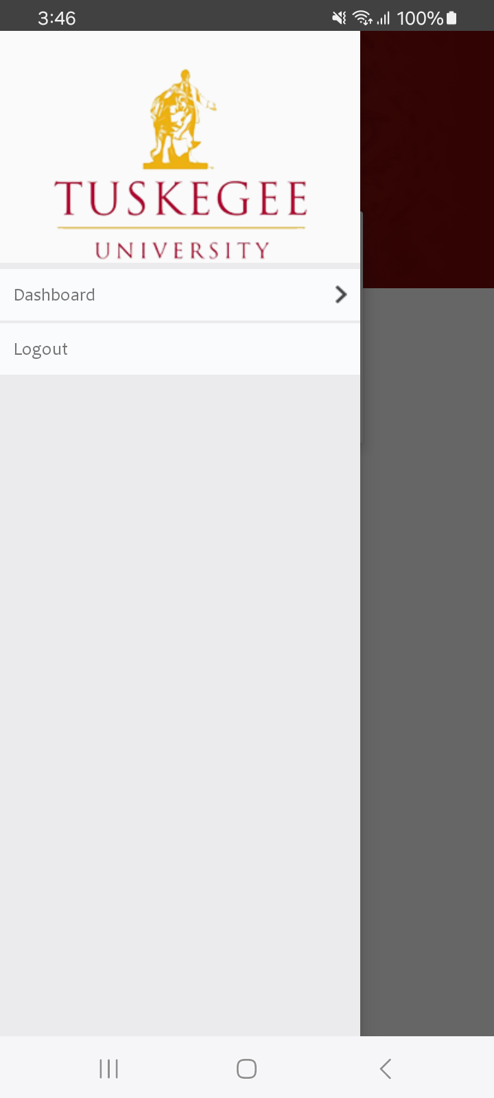
Task: Tap the Android home button
Action: (246, 1068)
